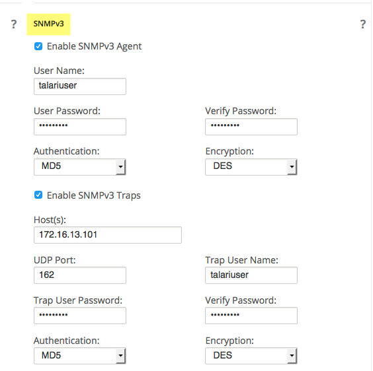Focus the User Name field with talariuser
373x371 pixels.
(x=80, y=86)
